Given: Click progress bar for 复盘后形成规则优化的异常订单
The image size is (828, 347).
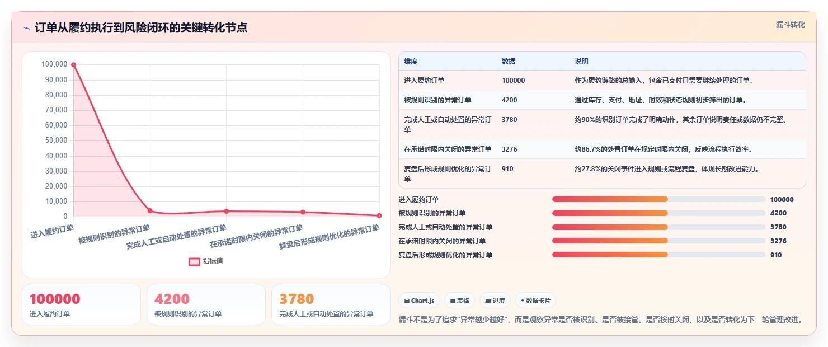Looking at the screenshot, I should click(658, 255).
